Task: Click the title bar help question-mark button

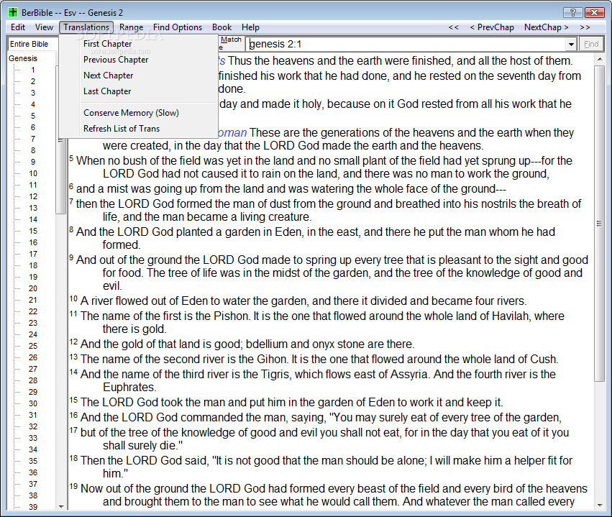Action: (572, 12)
